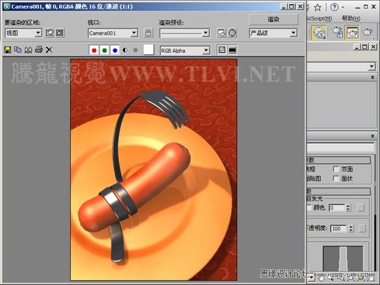380x285 pixels.
Task: Enable the 双面 two-sided checkbox
Action: tap(336, 169)
